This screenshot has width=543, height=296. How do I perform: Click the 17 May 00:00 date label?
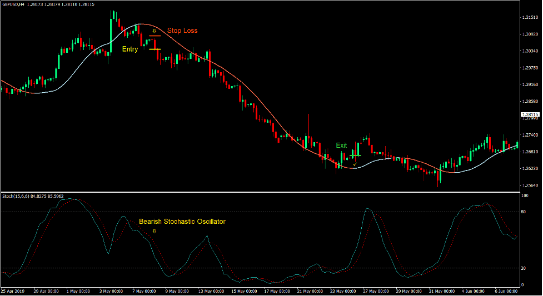pyautogui.click(x=277, y=291)
